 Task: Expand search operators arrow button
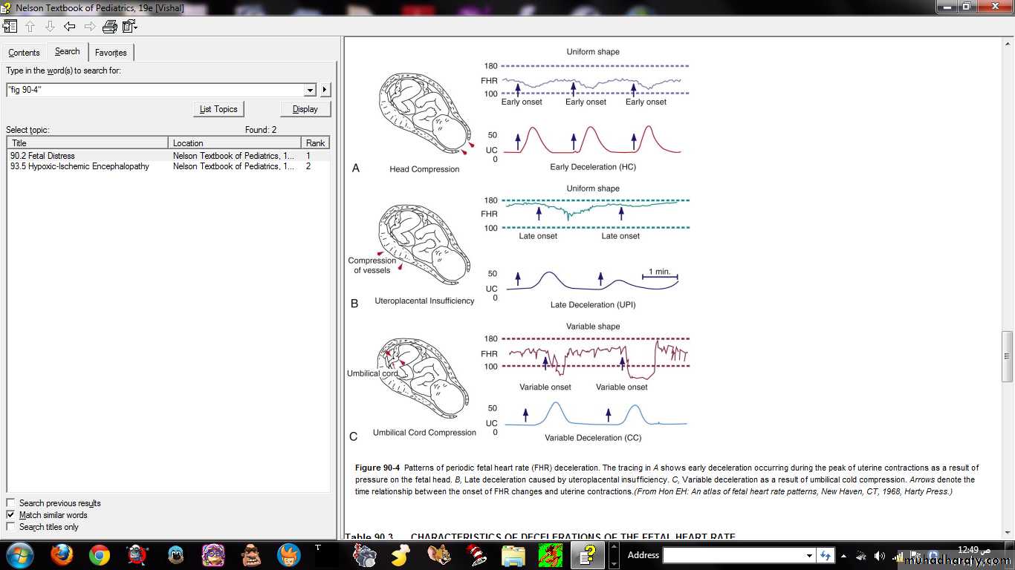pyautogui.click(x=325, y=90)
